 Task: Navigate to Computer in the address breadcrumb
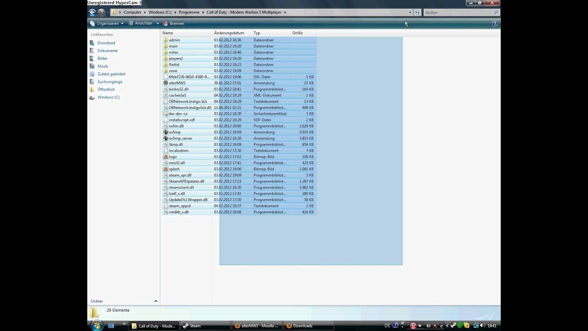(132, 12)
